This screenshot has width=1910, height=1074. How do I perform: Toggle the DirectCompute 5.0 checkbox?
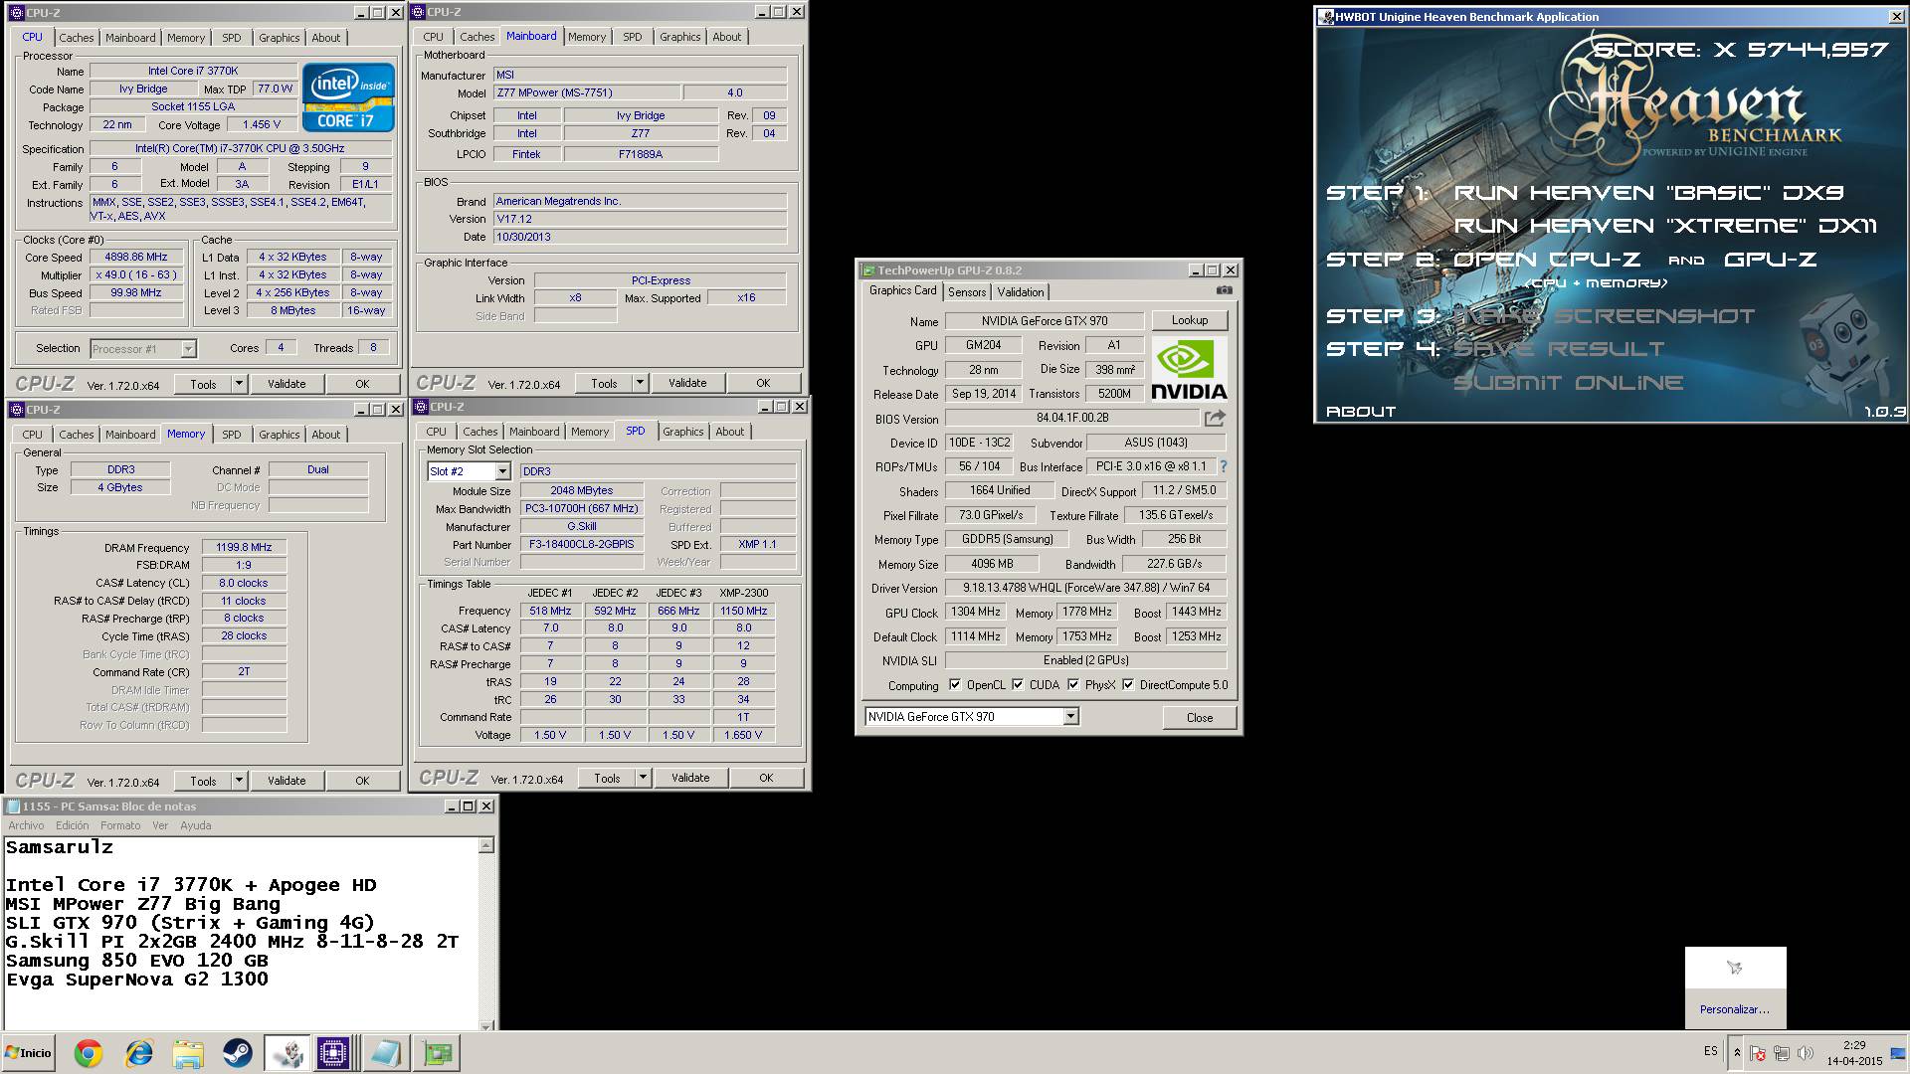click(1128, 684)
